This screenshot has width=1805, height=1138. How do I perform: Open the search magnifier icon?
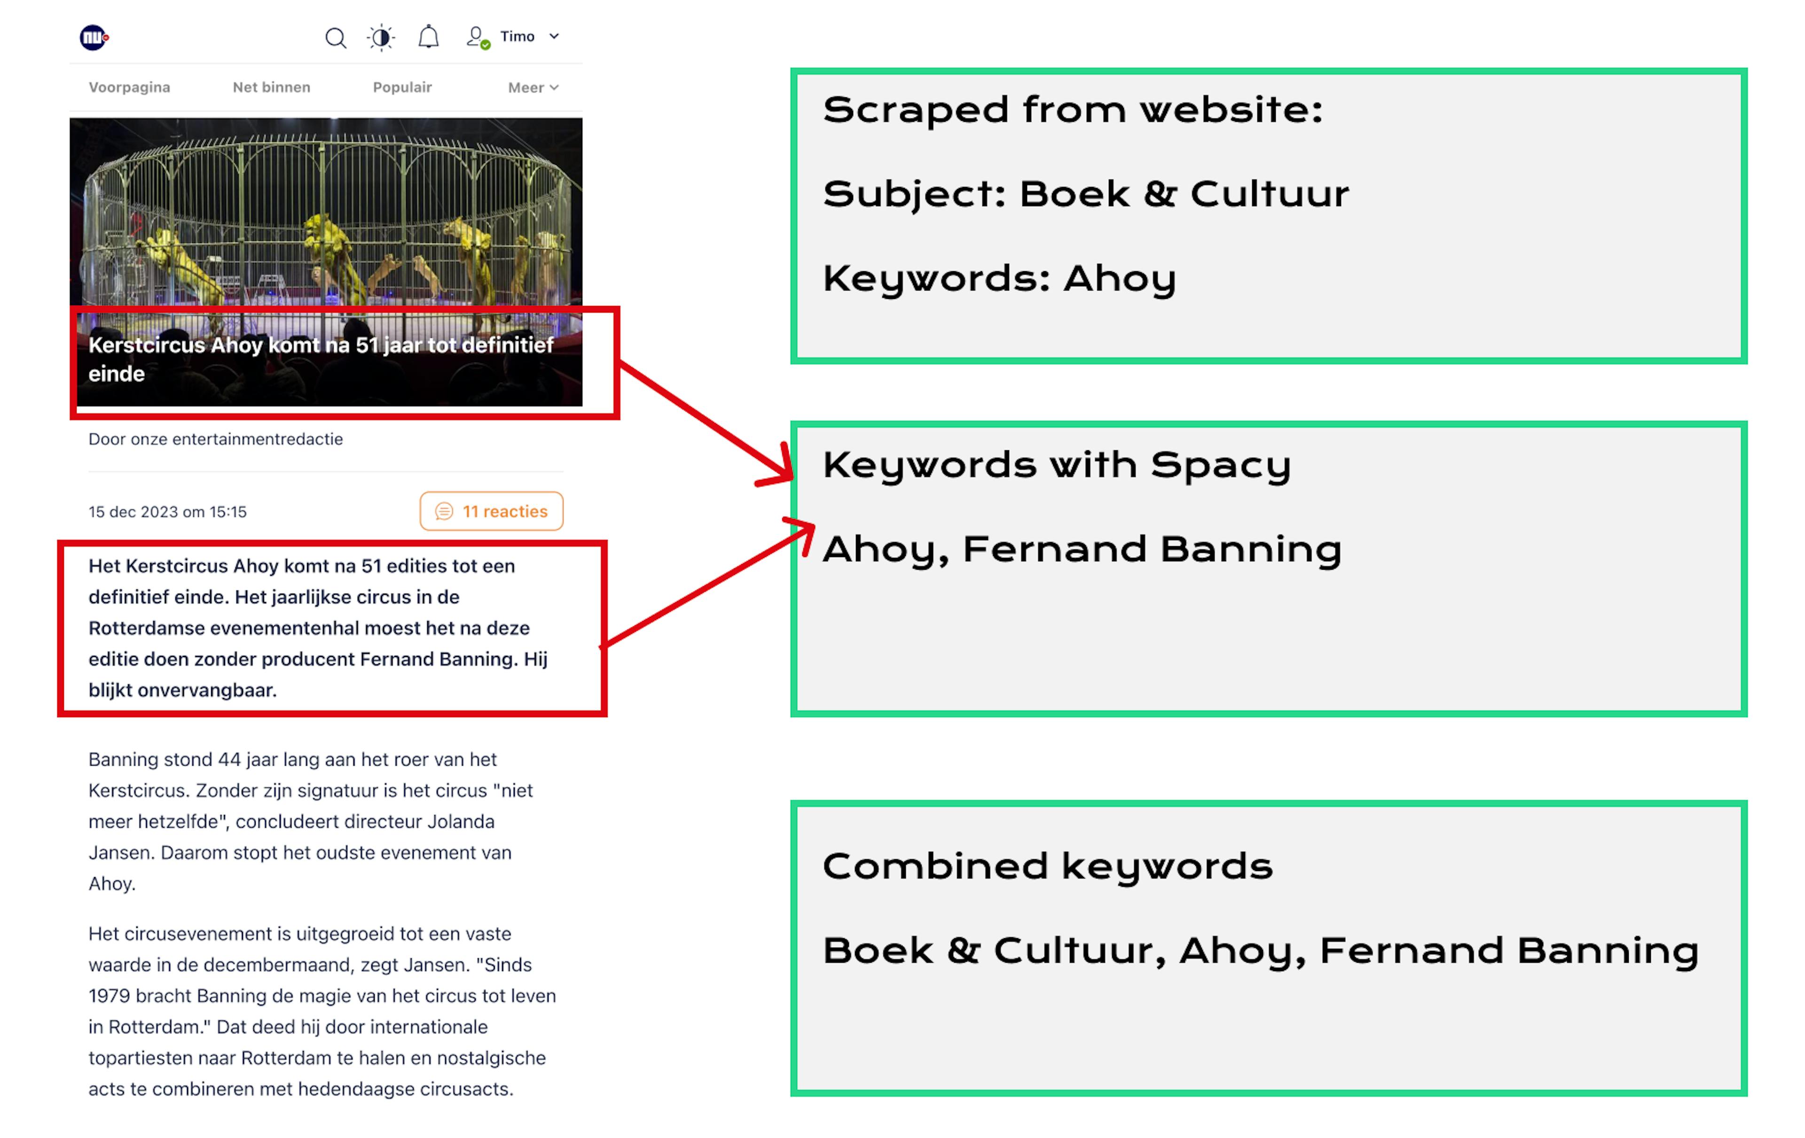tap(336, 38)
